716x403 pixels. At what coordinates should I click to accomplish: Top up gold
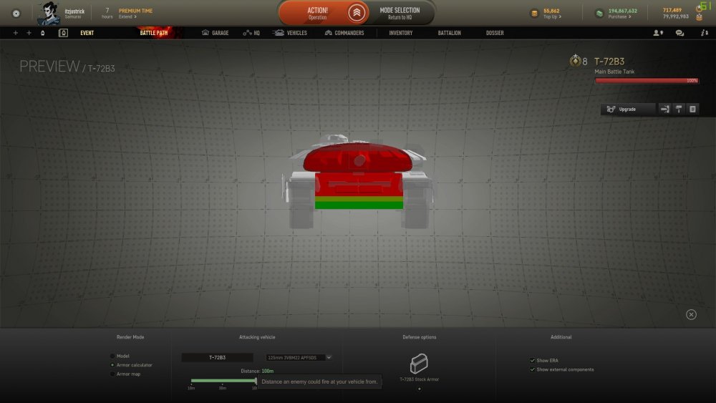tap(552, 17)
